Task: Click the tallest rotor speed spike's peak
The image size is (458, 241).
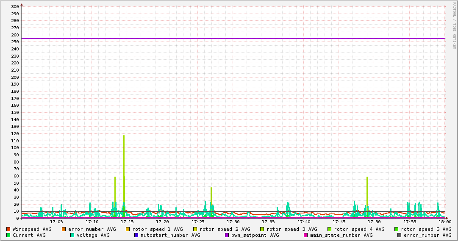Action: pyautogui.click(x=124, y=136)
